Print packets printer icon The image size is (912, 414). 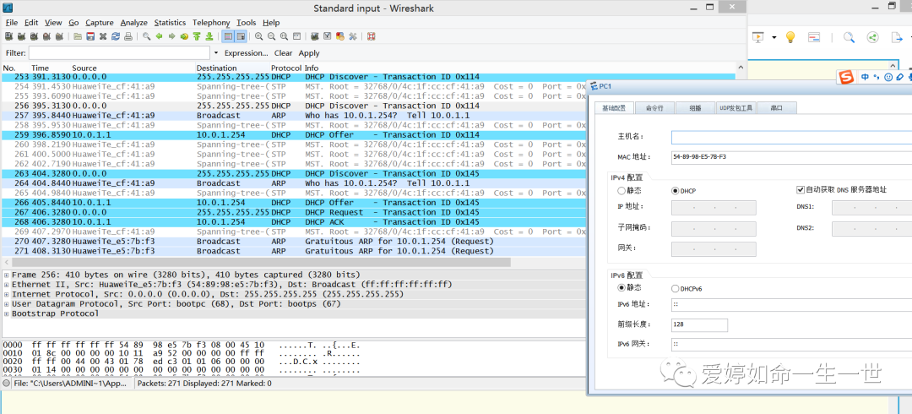[128, 36]
